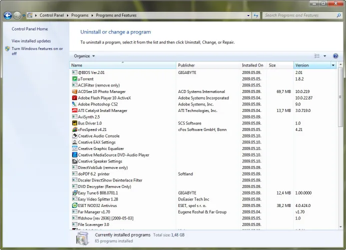Select Dscaler DirectShow Deinterlace Filter row
This screenshot has width=346, height=250.
click(x=203, y=180)
